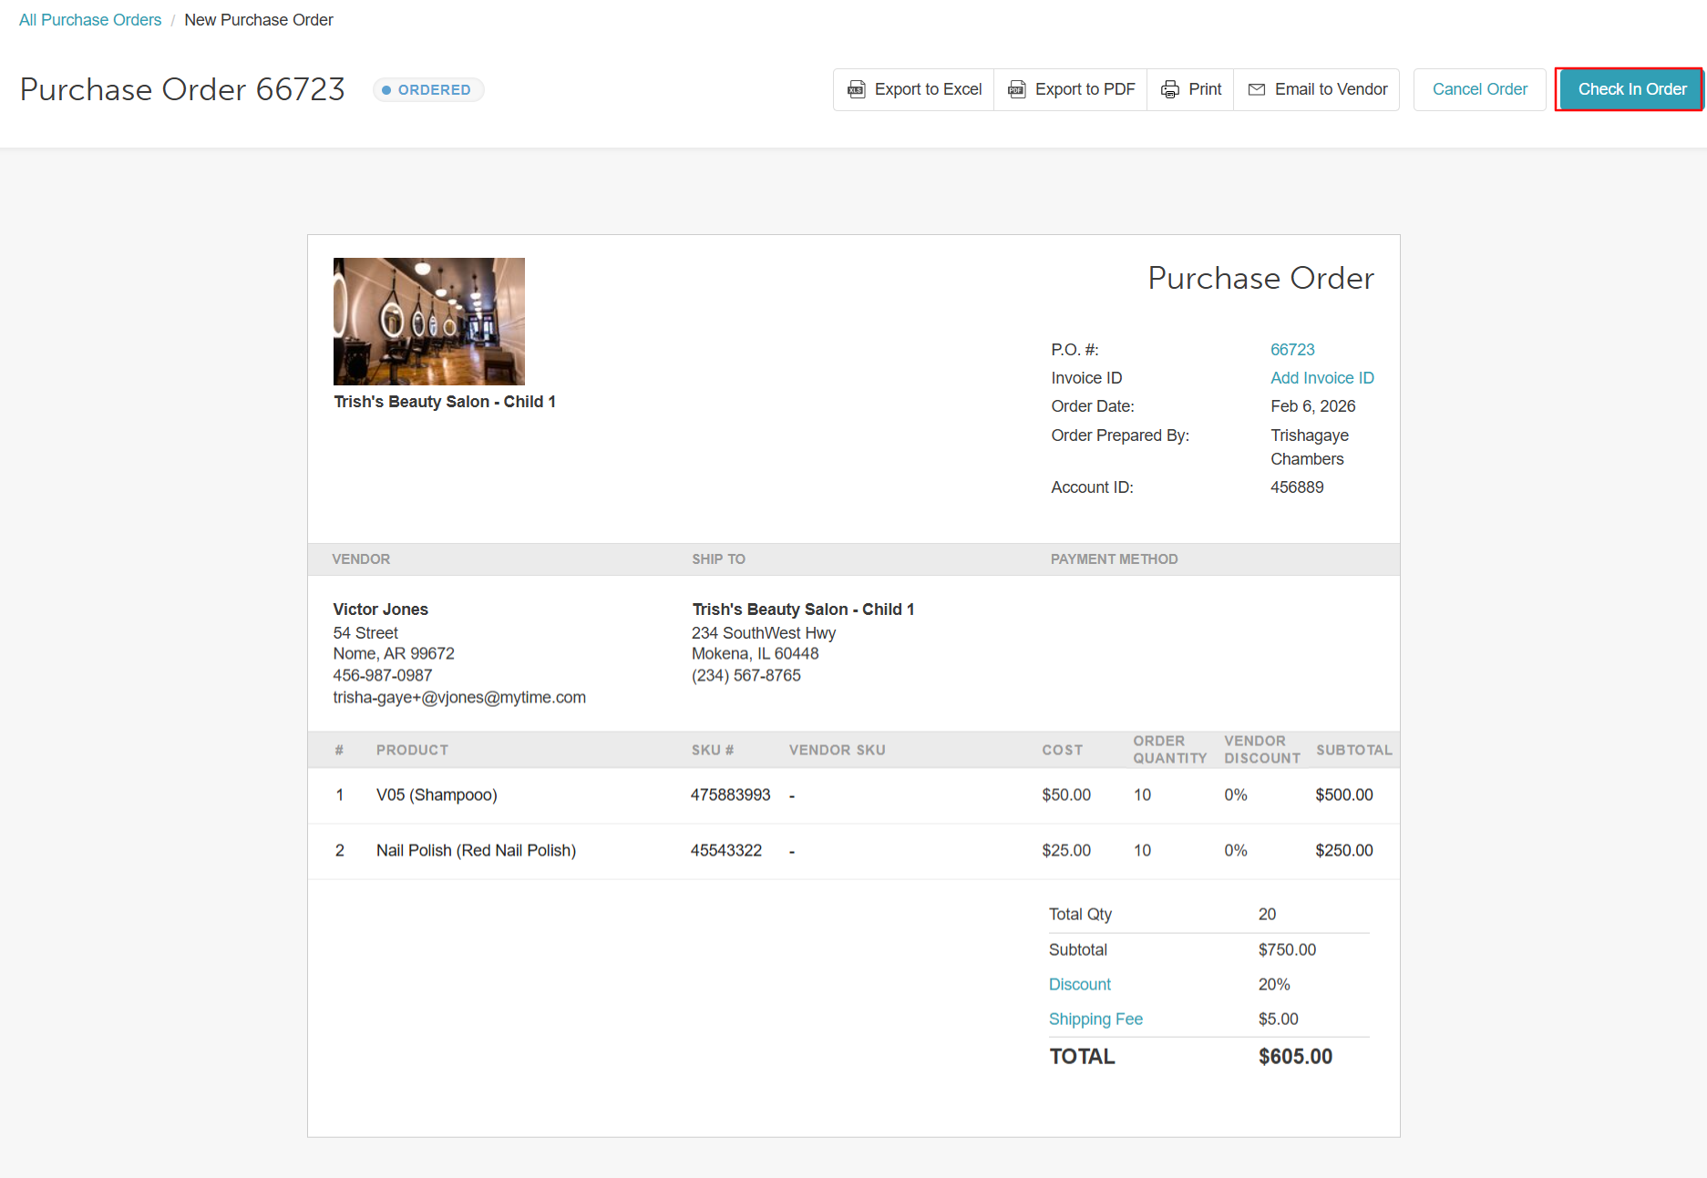This screenshot has height=1178, width=1707.
Task: Click the $50.00 cost cell
Action: (1066, 795)
